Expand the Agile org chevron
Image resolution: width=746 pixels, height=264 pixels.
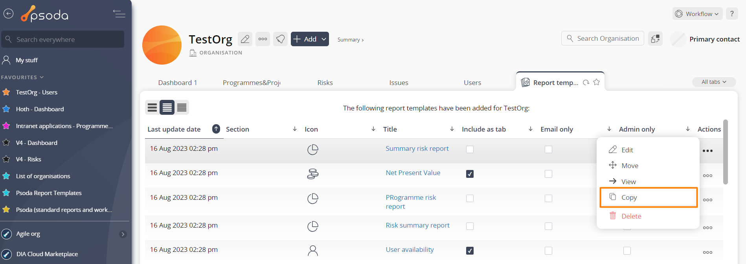click(x=123, y=234)
